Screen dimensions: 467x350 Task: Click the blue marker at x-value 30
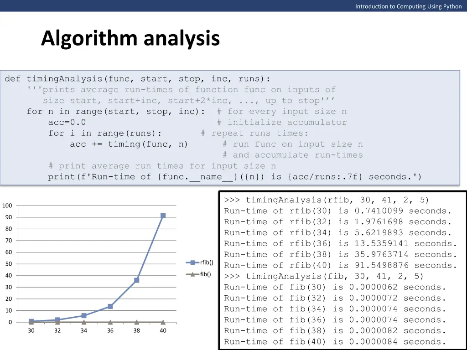pos(31,321)
